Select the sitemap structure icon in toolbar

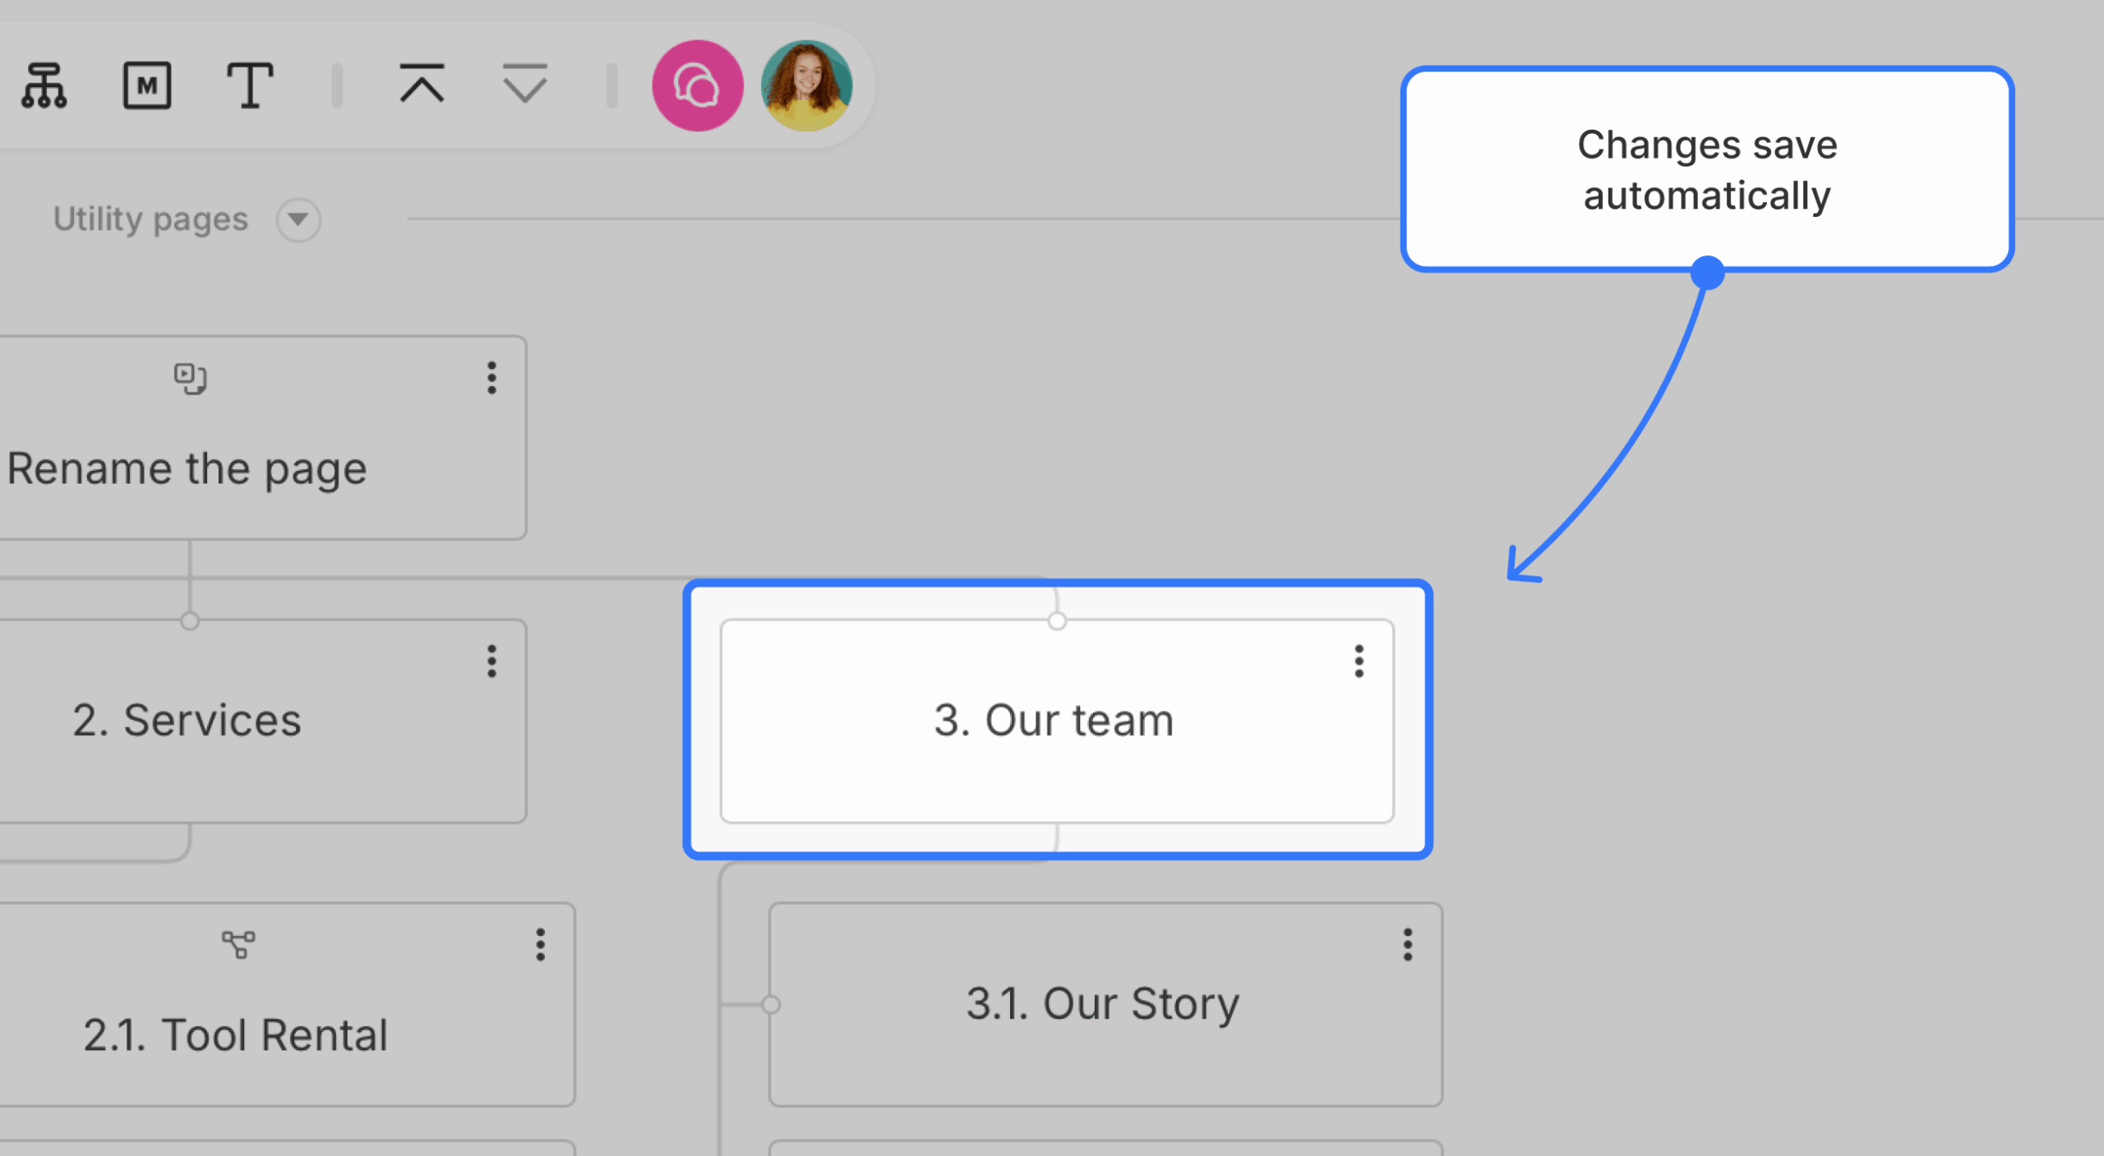(x=44, y=85)
